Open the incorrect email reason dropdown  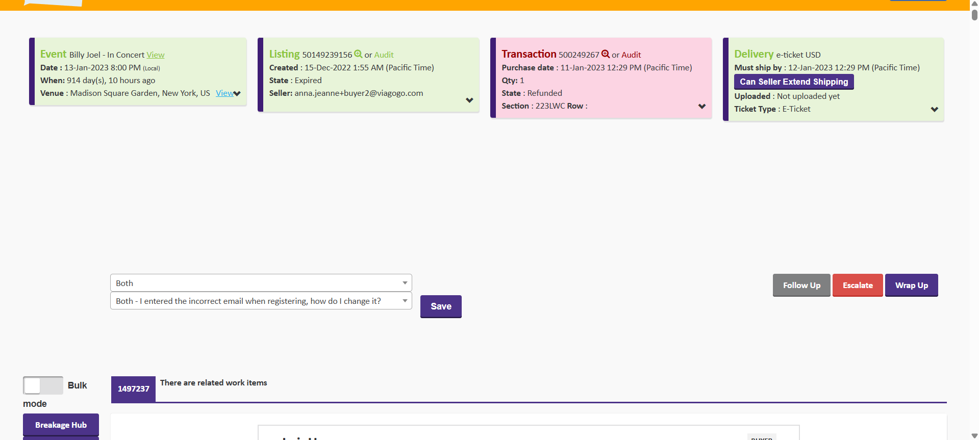click(x=261, y=301)
